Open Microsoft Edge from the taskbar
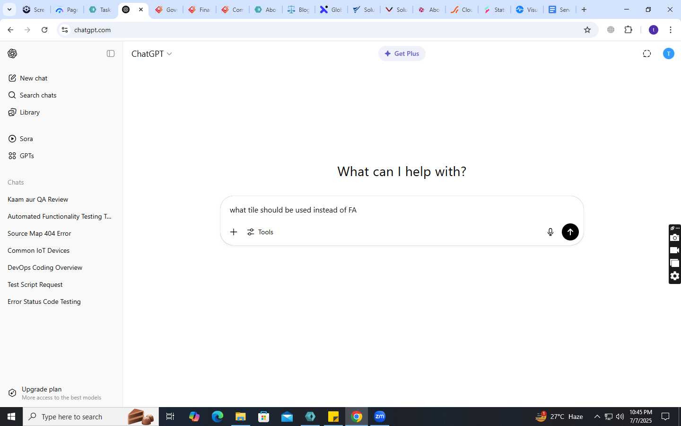 [x=217, y=417]
